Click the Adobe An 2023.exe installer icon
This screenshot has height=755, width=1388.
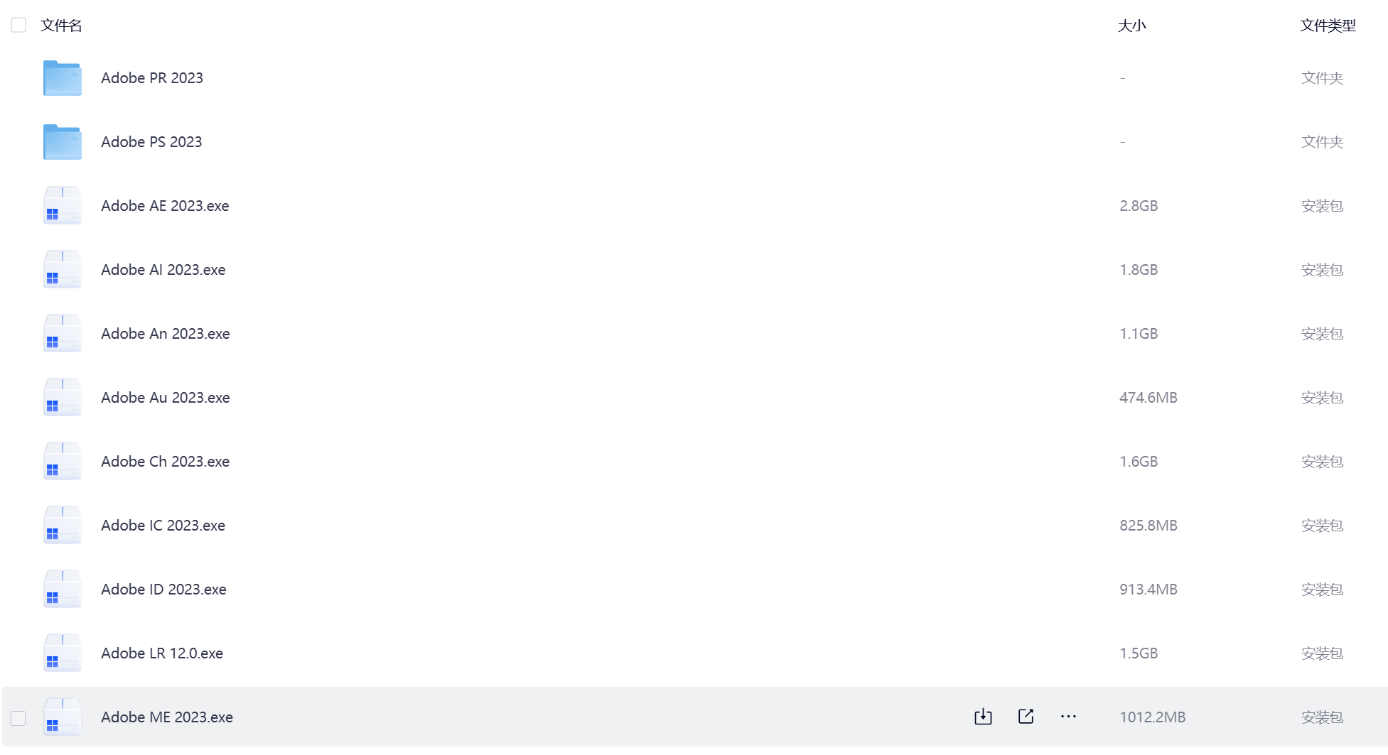click(x=63, y=333)
